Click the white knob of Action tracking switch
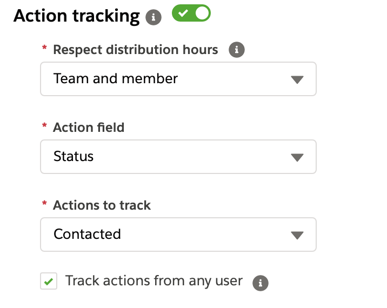Viewport: 387px width, 308px height. pyautogui.click(x=202, y=13)
